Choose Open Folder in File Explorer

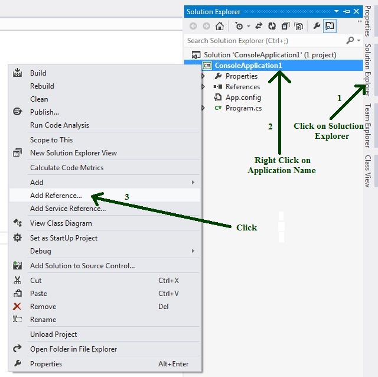click(x=105, y=349)
